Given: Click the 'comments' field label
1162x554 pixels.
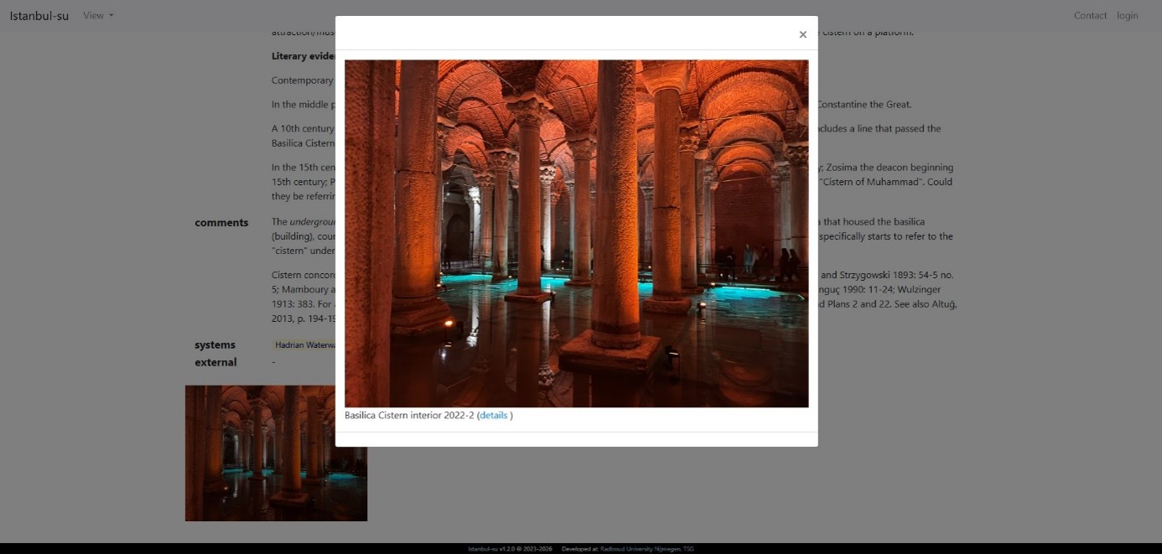Looking at the screenshot, I should coord(221,223).
